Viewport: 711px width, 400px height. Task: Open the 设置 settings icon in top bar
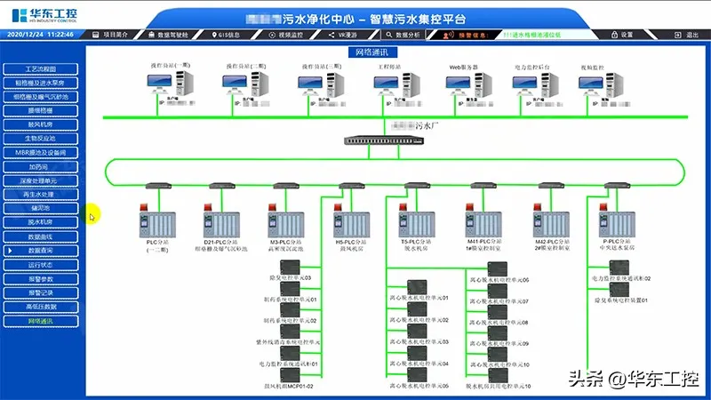tap(622, 35)
